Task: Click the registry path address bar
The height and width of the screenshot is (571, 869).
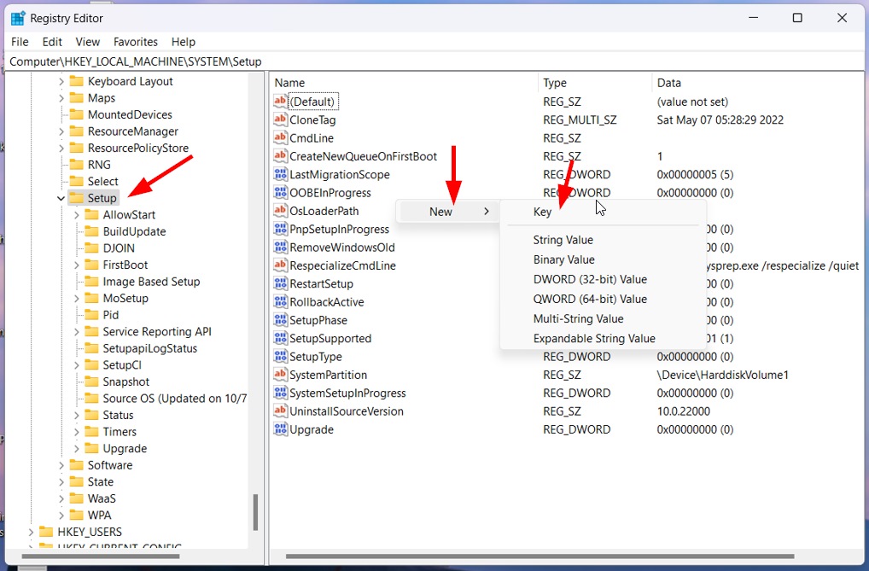Action: click(x=434, y=61)
